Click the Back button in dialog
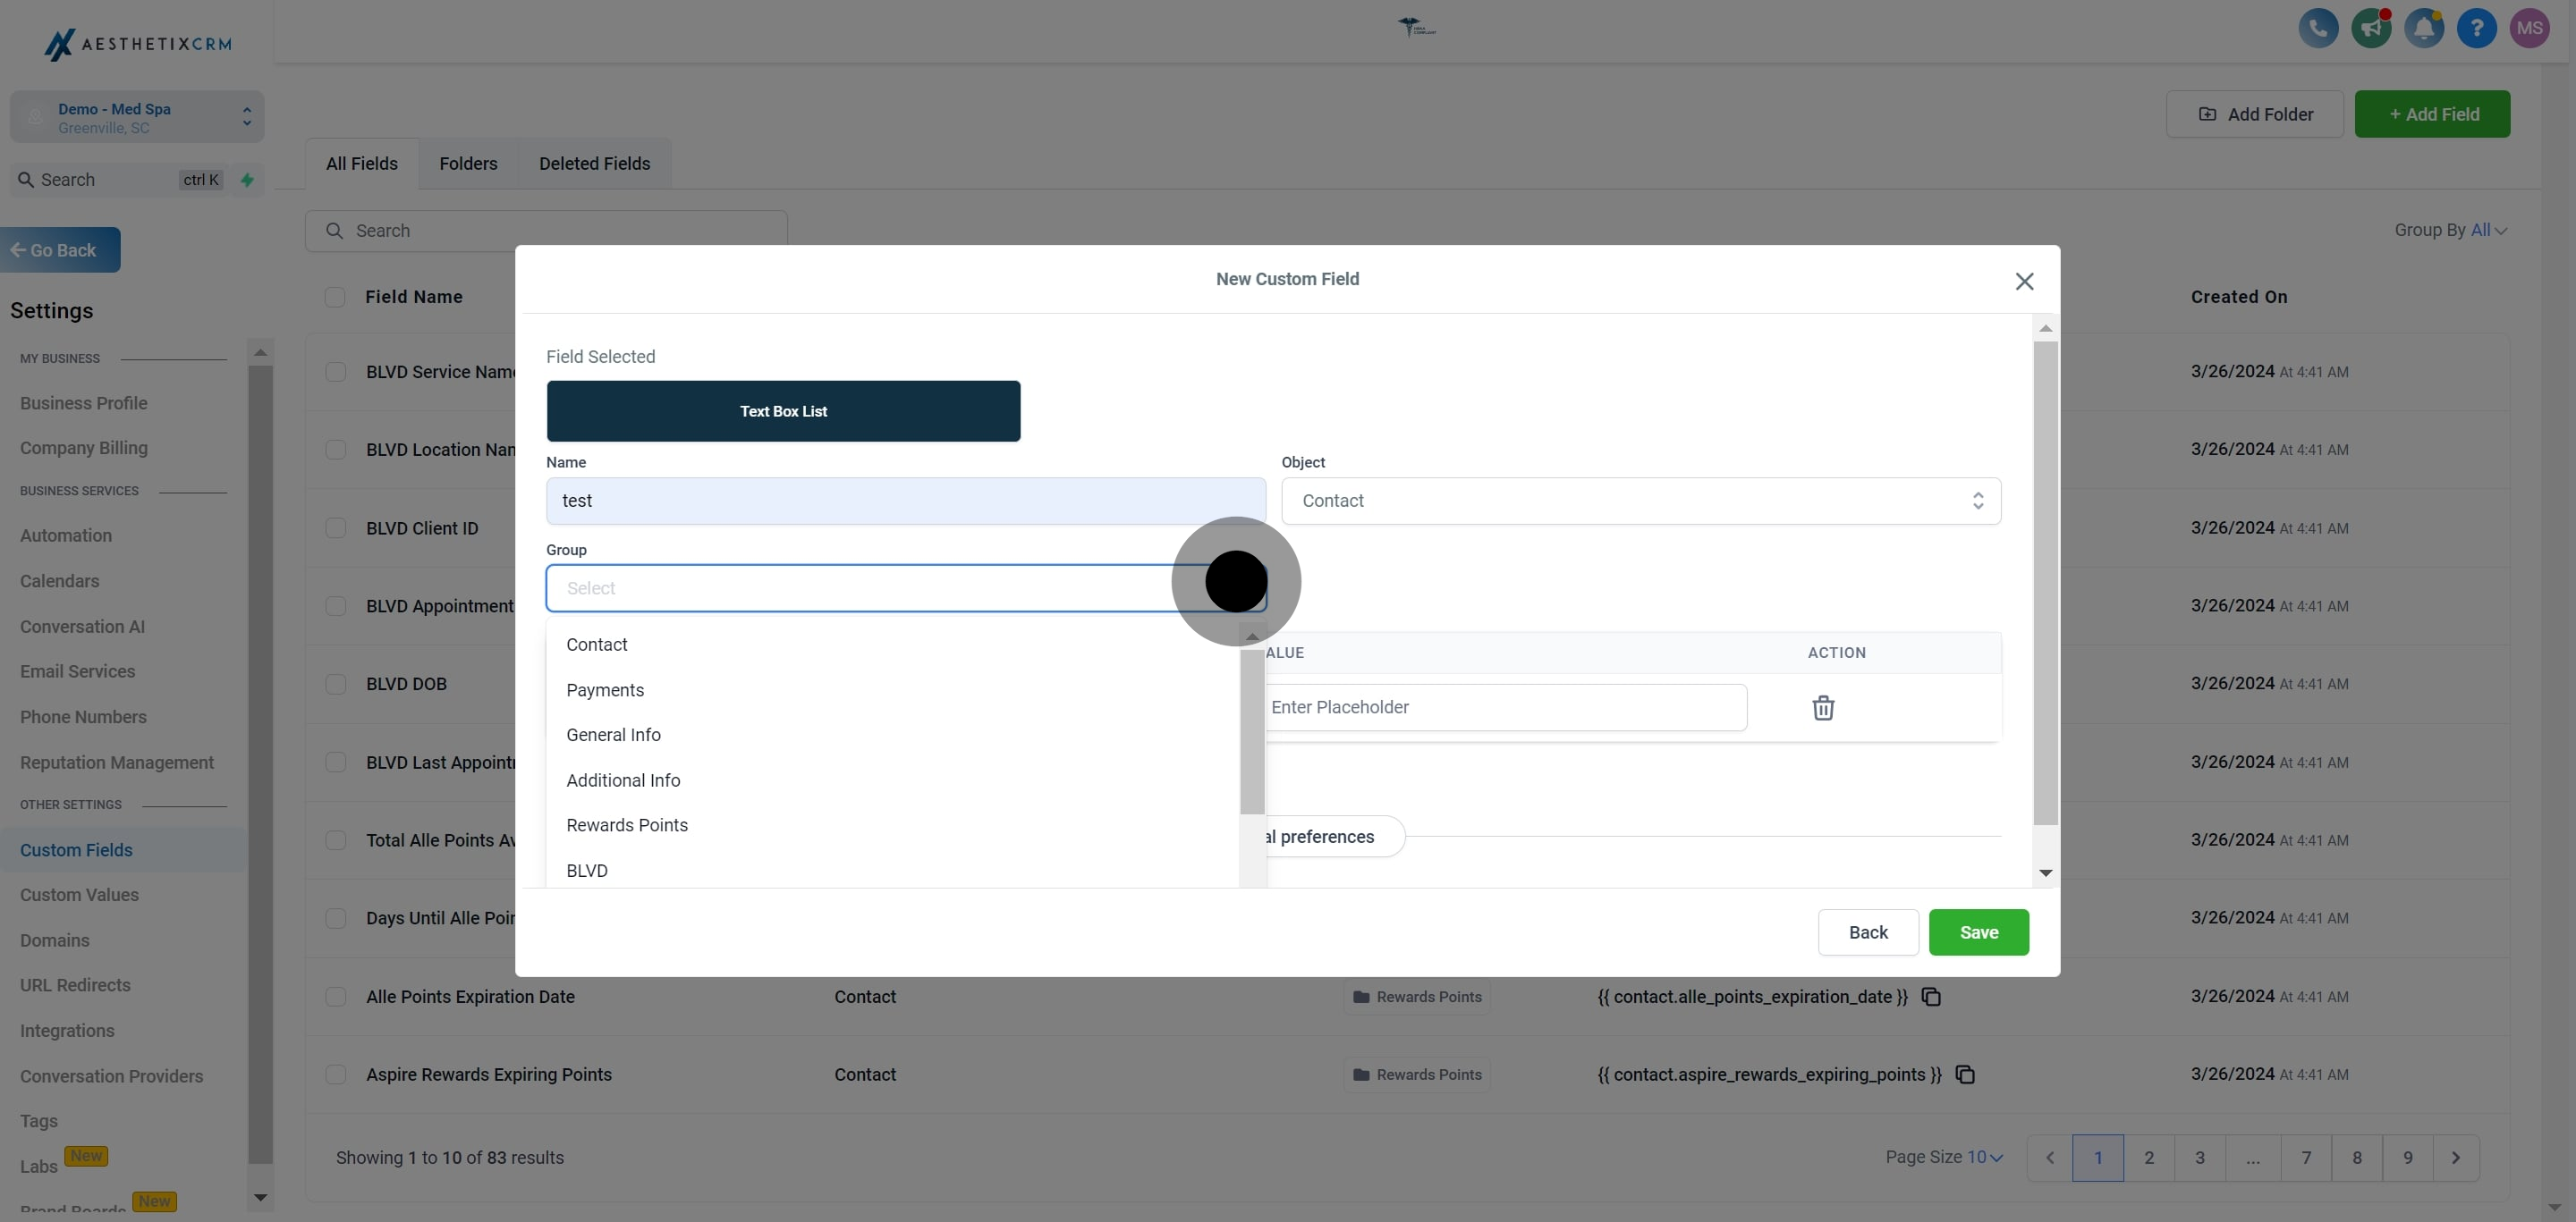Screen dimensions: 2576x1222 (x=1867, y=932)
